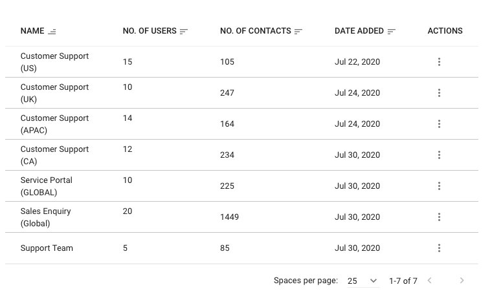Select the Support Team row name

coord(47,248)
